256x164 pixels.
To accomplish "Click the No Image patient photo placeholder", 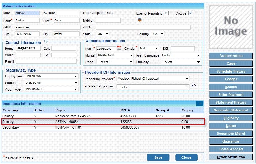I will pos(231,27).
